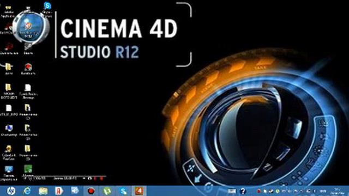Click the question mark help tray icon
Viewport: 349px width, 196px height.
(243, 191)
